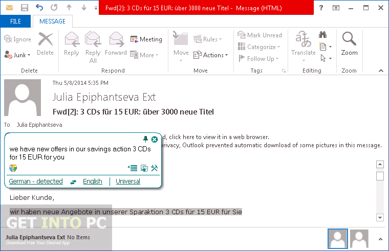Click the 'Lieber Kunde,' greeting text
This screenshot has height=251, width=389.
coord(32,197)
